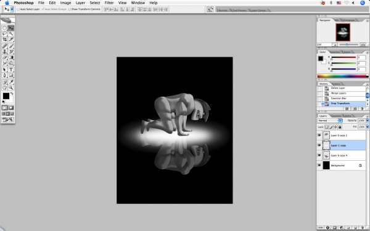The height and width of the screenshot is (231, 370).
Task: Open Layers panel options menu
Action: pos(367,116)
